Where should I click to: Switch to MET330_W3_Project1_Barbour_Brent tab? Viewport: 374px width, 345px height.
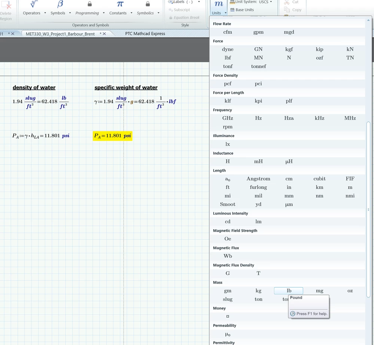pyautogui.click(x=60, y=34)
